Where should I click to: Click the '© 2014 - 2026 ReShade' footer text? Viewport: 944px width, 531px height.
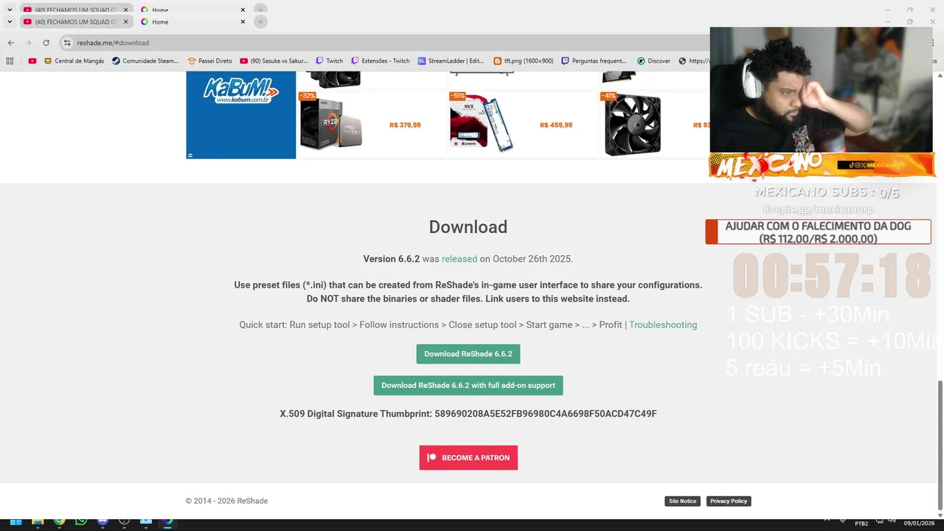pyautogui.click(x=226, y=501)
